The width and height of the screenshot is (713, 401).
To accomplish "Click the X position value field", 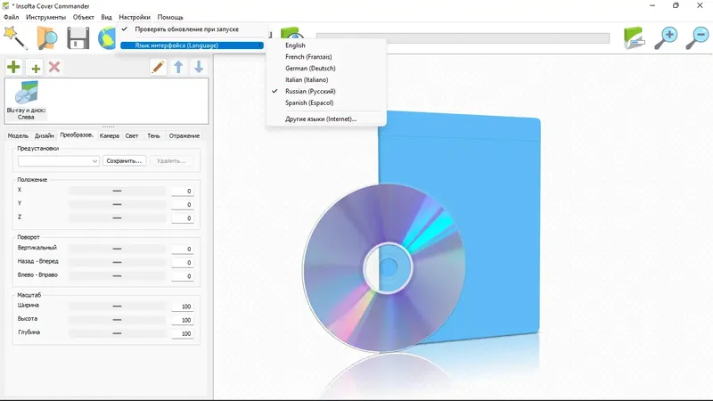I will tap(183, 192).
